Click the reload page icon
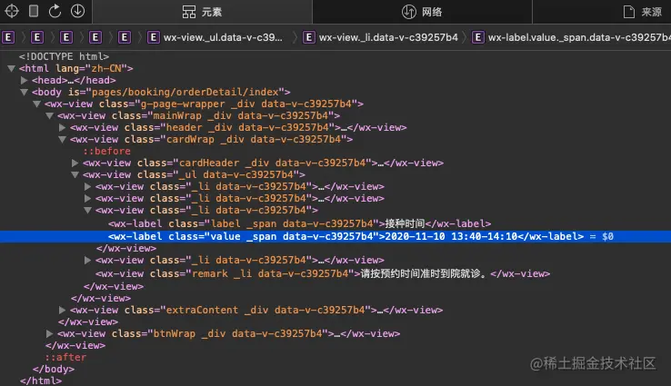Viewport: 671px width, 386px height. pyautogui.click(x=55, y=11)
